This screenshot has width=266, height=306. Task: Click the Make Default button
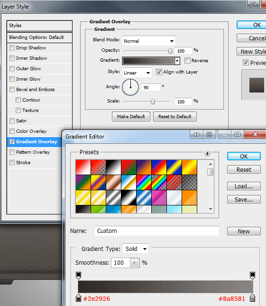coord(131,117)
